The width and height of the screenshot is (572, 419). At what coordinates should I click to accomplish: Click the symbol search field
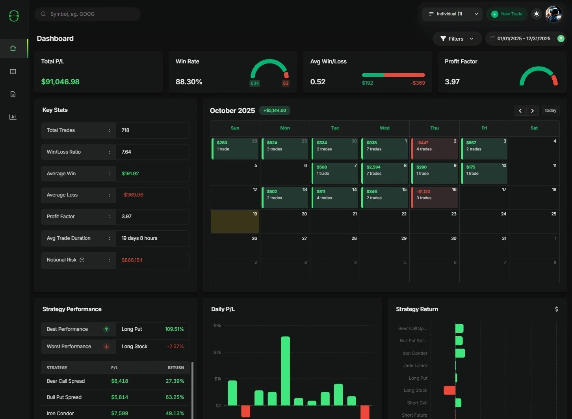(x=87, y=14)
